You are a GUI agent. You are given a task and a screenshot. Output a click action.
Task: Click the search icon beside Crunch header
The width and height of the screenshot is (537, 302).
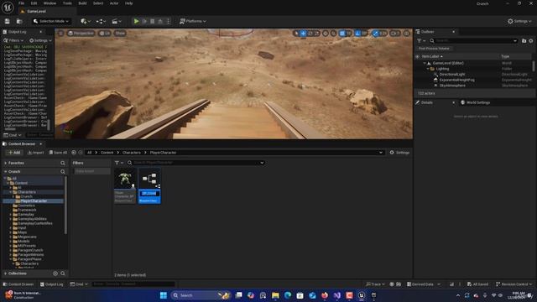coord(63,171)
